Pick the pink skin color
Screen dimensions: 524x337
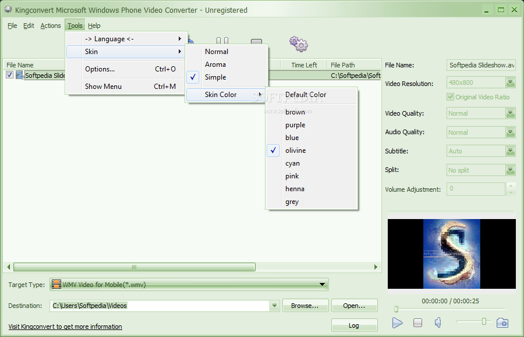pos(312,176)
